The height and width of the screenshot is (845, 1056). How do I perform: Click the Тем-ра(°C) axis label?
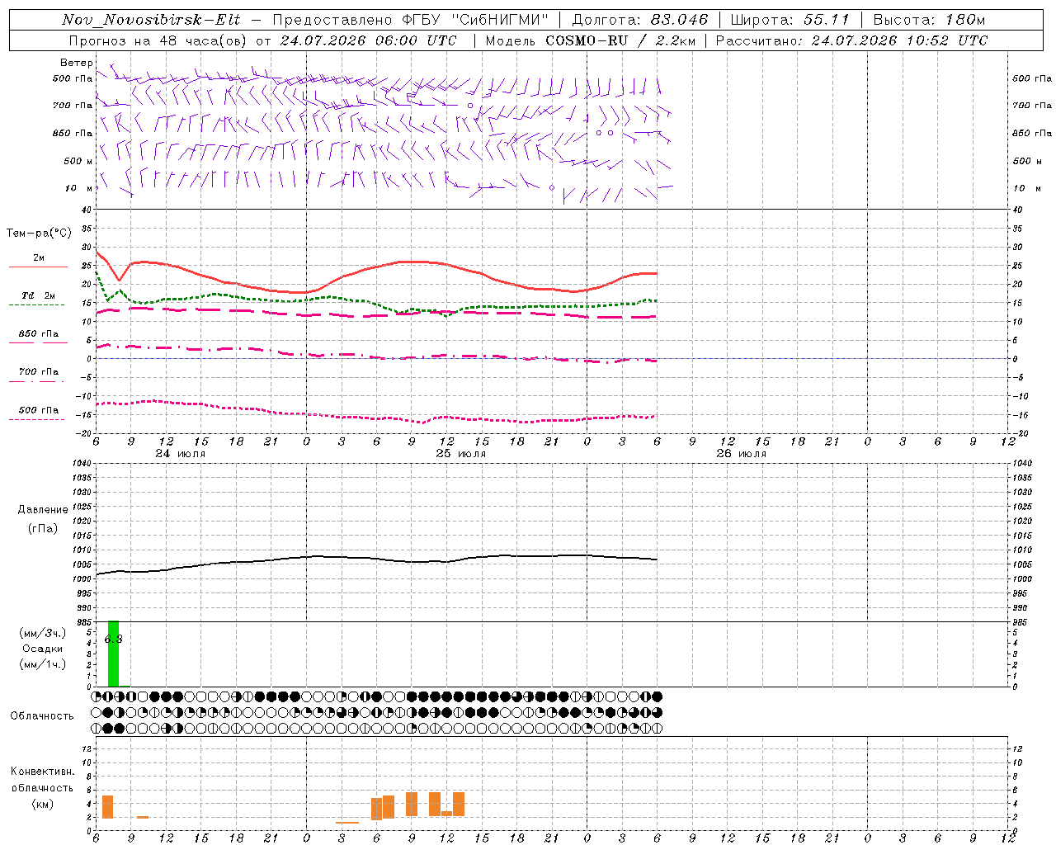[x=39, y=234]
